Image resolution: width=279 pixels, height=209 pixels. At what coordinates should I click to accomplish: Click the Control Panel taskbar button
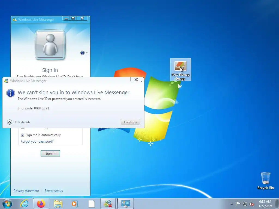coord(126,204)
